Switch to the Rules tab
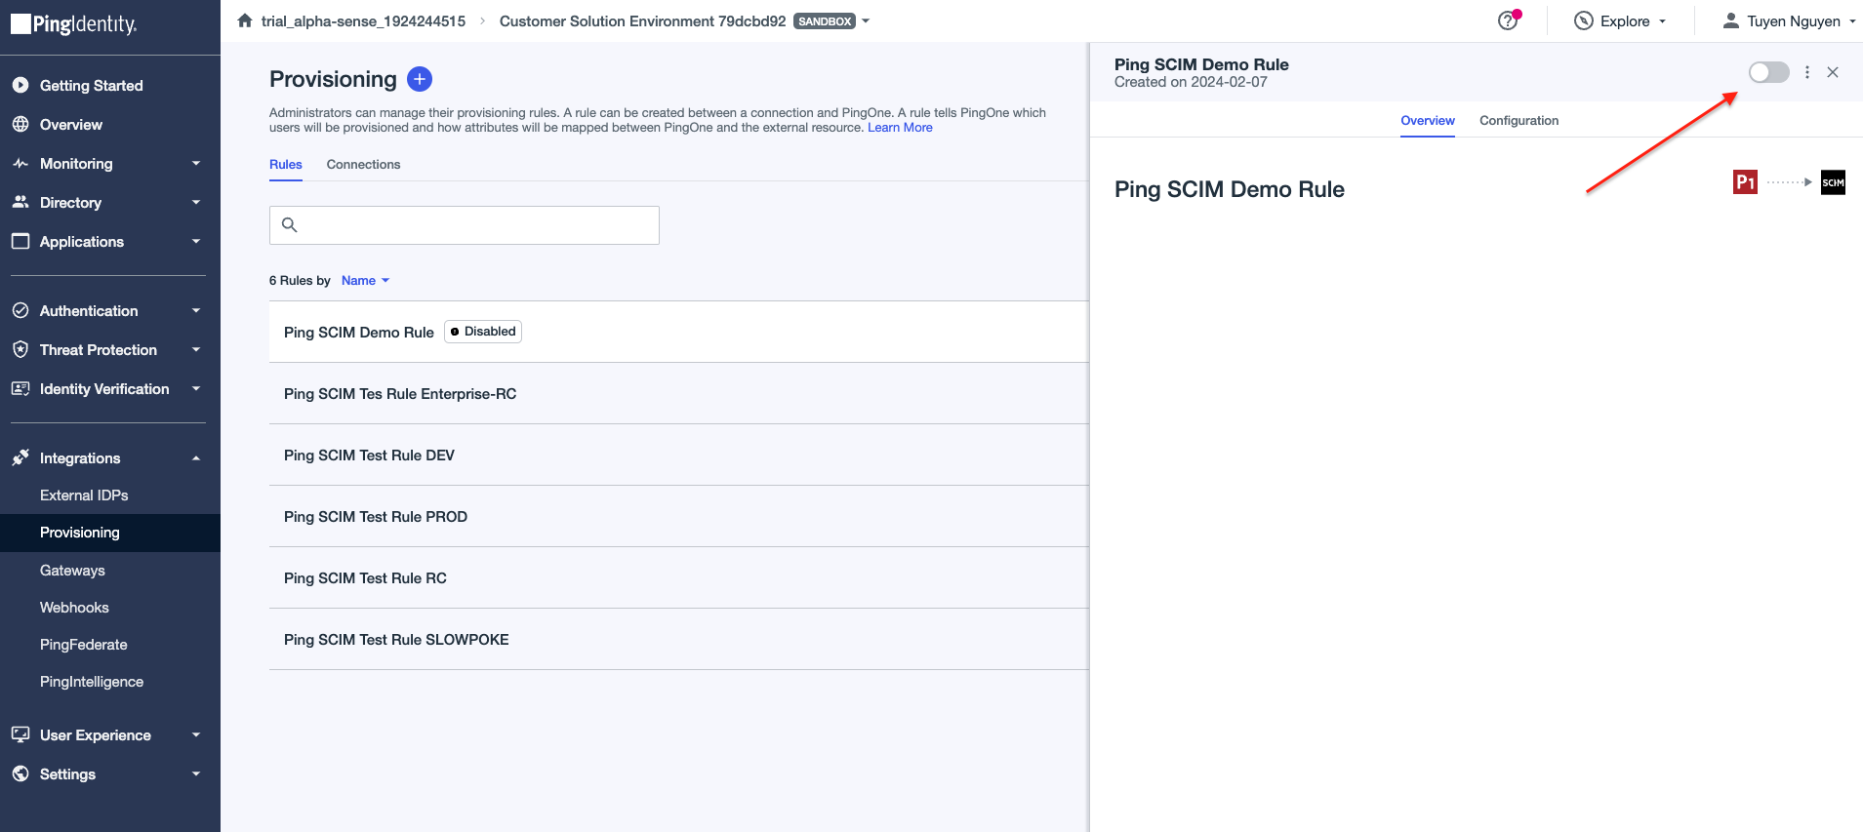The height and width of the screenshot is (832, 1863). (286, 165)
